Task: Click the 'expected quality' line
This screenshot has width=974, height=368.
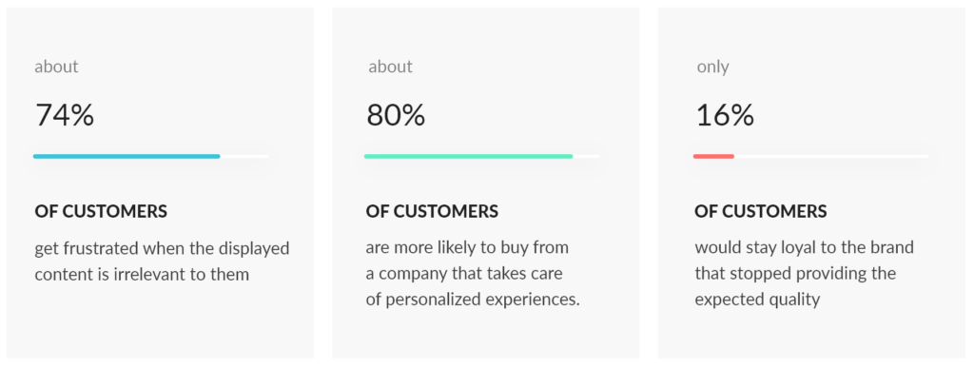Action: [x=757, y=300]
